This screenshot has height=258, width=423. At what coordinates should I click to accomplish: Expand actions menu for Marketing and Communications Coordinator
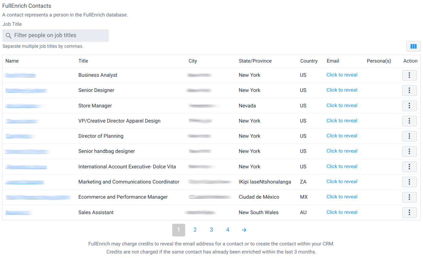point(409,182)
